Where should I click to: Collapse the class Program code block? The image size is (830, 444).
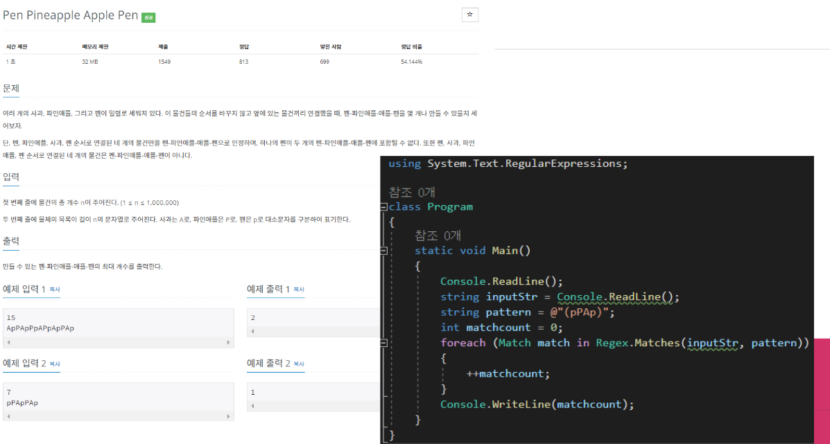click(x=383, y=206)
